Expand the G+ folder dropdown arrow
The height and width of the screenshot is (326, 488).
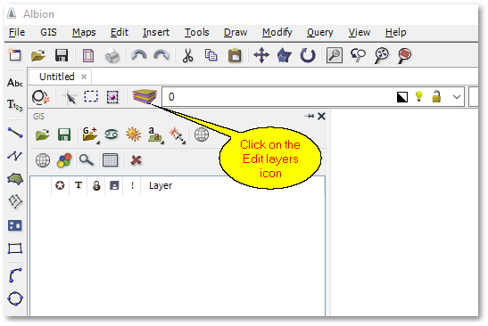pyautogui.click(x=98, y=143)
